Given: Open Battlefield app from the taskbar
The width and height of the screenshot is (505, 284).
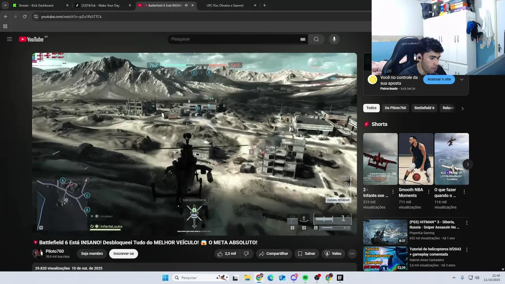Looking at the screenshot, I should click(340, 278).
